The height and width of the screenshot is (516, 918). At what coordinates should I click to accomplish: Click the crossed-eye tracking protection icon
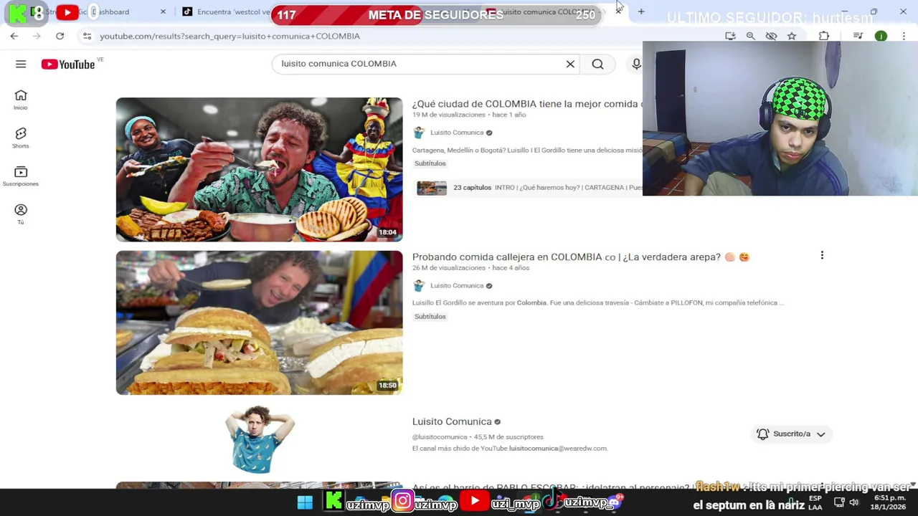771,36
